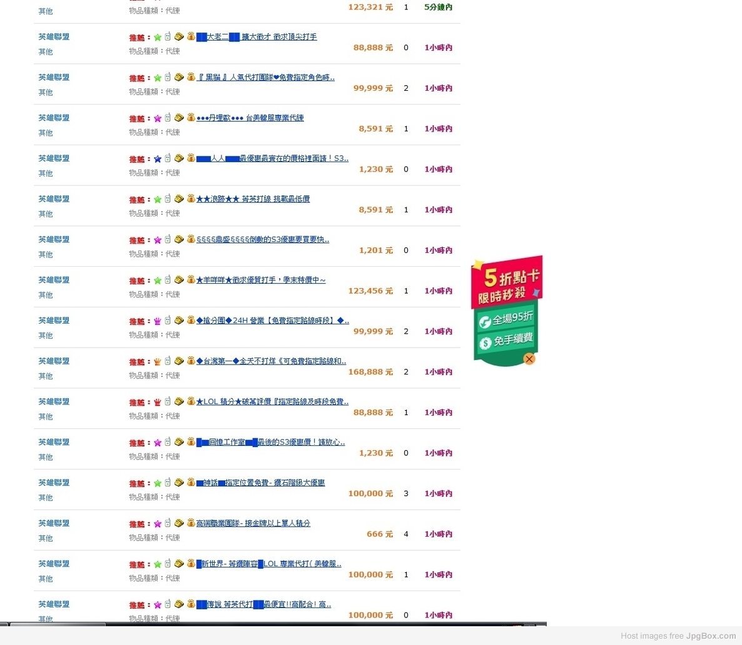Click the blue star icon on 人人 listing
The height and width of the screenshot is (645, 742).
tap(158, 159)
